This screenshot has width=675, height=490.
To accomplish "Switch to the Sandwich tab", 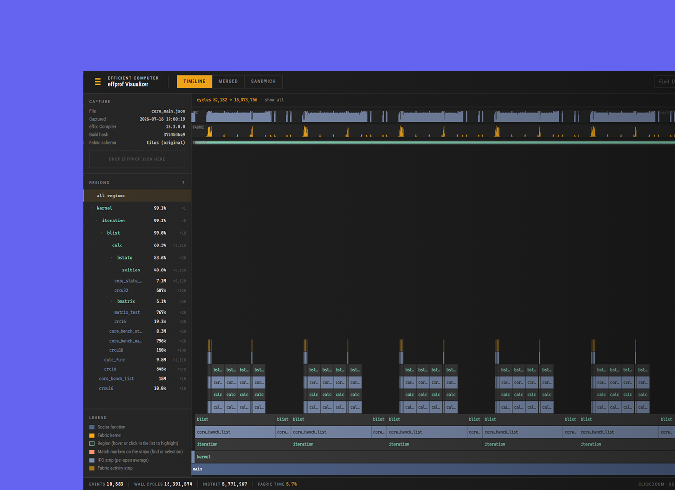I will tap(263, 81).
